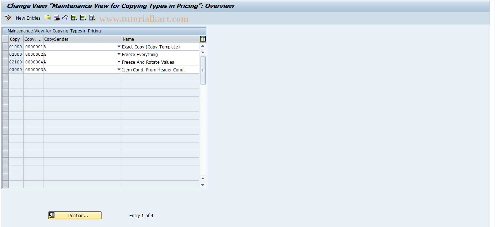The image size is (495, 227).
Task: Click the second arrow (down) below the top scroll-up arrow
Action: click(203, 52)
